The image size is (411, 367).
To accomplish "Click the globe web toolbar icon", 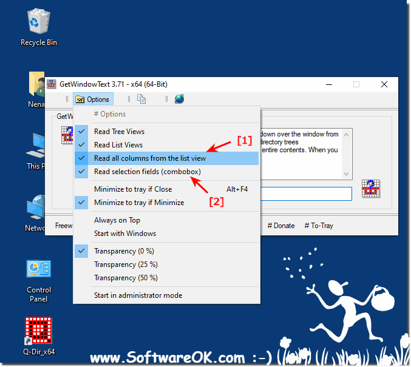I will coord(179,99).
